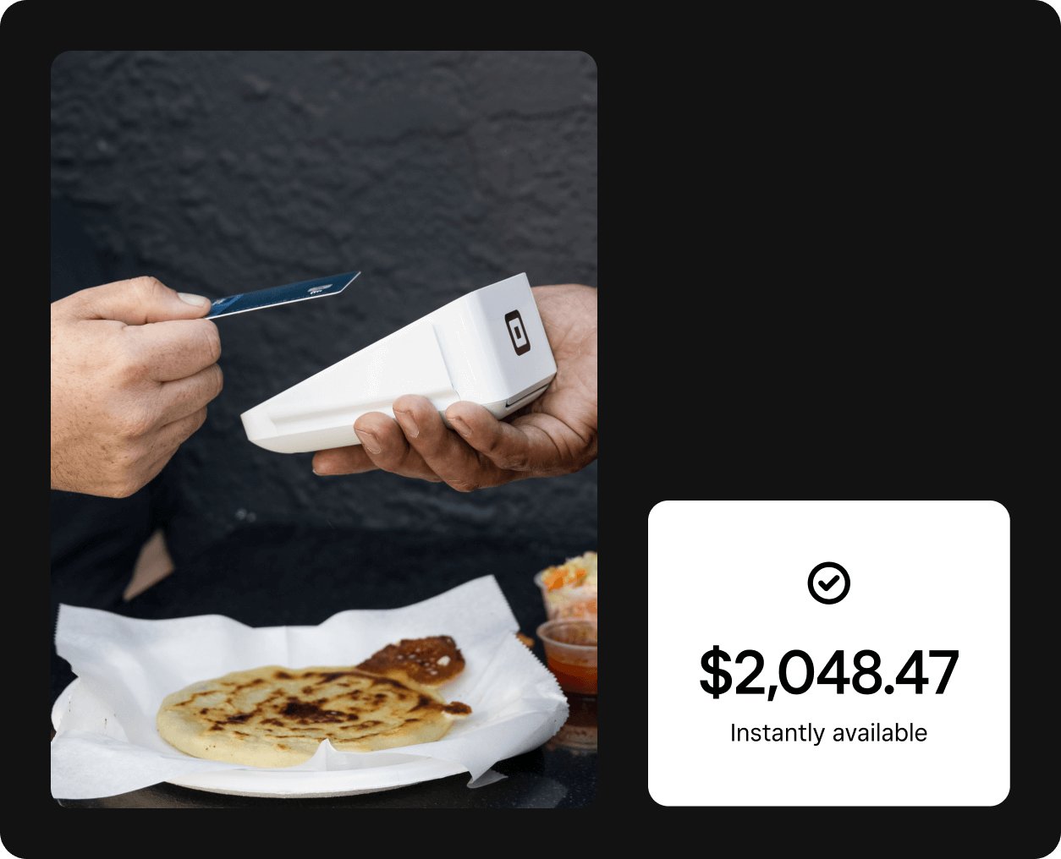Image resolution: width=1061 pixels, height=859 pixels.
Task: Click the white balance card panel
Action: coord(828,653)
